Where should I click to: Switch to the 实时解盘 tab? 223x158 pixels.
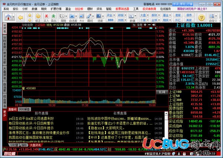25,109
